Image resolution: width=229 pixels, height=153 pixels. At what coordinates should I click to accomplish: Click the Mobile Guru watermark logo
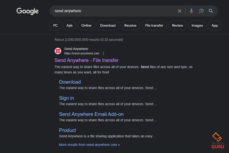pyautogui.click(x=217, y=141)
